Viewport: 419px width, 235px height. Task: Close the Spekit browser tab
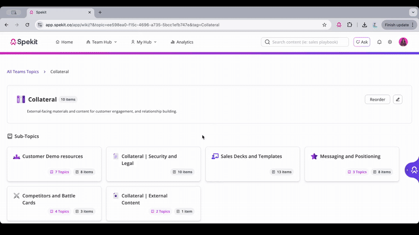click(x=90, y=12)
